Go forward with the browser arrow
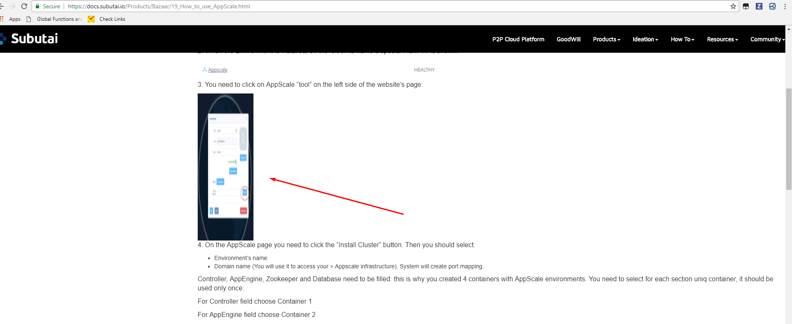This screenshot has width=792, height=324. pyautogui.click(x=12, y=6)
